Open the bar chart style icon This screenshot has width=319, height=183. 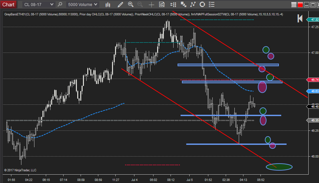click(108, 5)
